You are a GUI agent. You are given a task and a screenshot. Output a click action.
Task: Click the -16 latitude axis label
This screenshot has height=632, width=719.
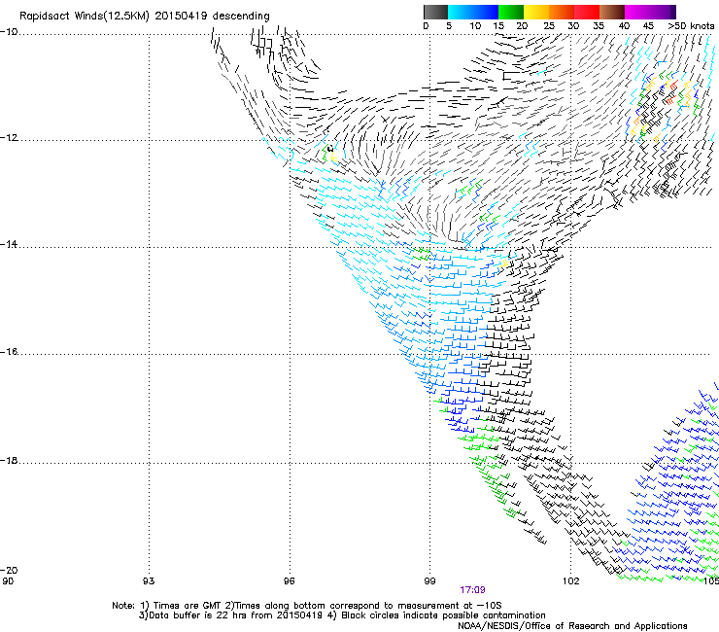(9, 352)
